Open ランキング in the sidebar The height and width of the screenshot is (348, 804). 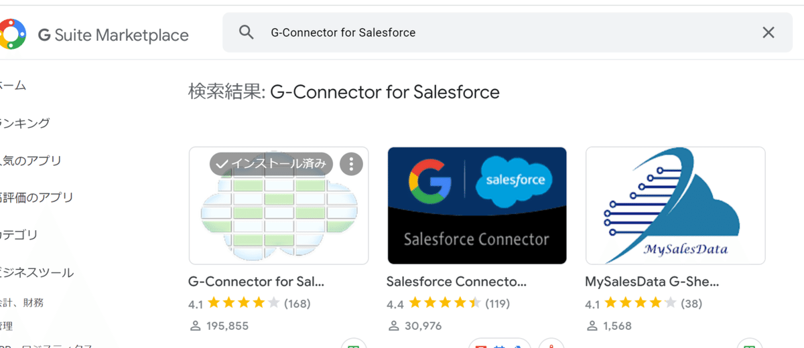pos(25,123)
